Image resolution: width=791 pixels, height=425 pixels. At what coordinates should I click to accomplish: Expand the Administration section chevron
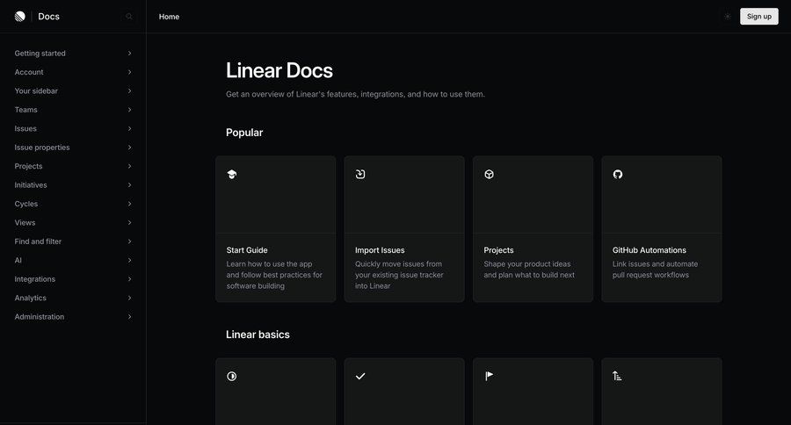click(130, 317)
